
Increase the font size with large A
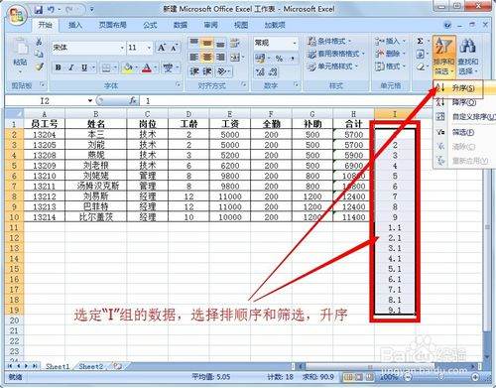tap(161, 48)
